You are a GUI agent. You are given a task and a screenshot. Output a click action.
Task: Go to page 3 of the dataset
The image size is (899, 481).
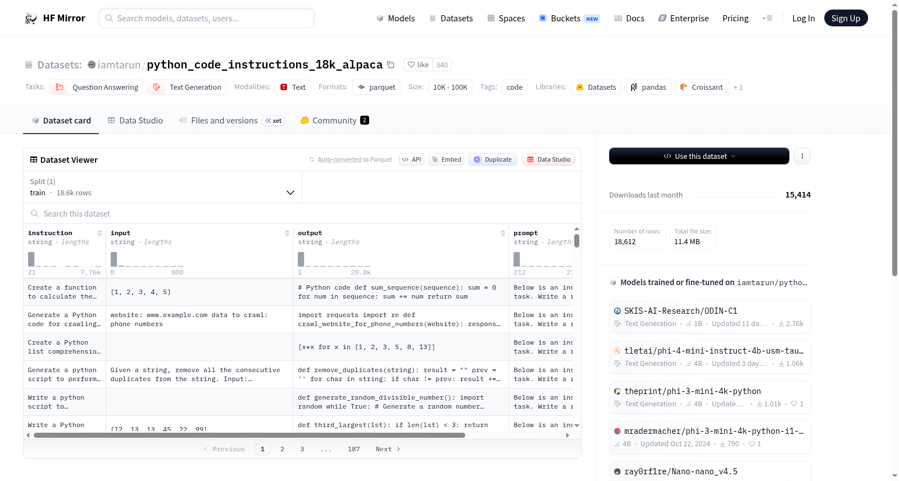point(302,449)
